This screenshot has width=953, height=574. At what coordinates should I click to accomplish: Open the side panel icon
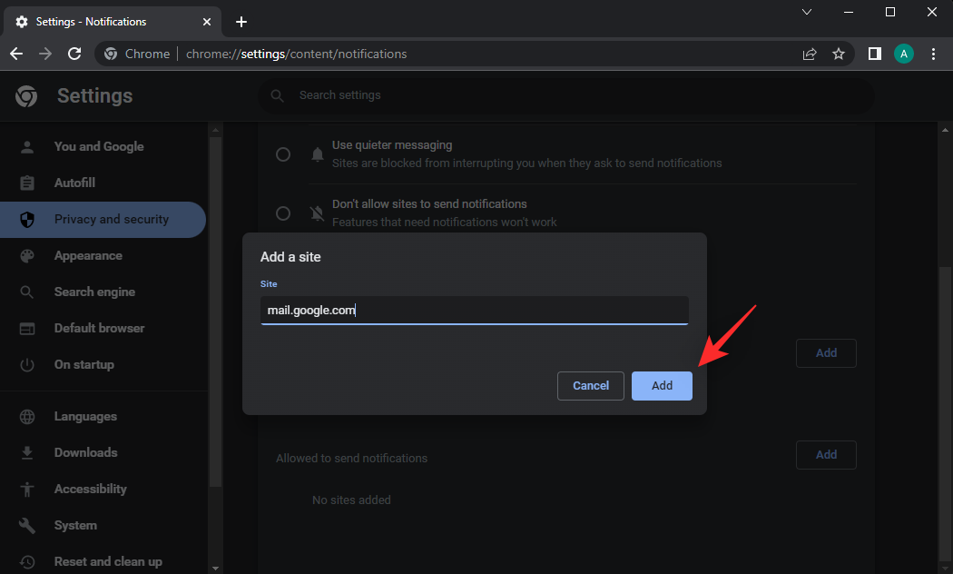(874, 54)
